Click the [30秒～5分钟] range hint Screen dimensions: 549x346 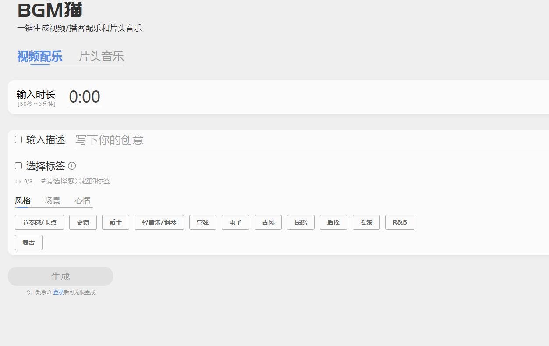click(x=37, y=104)
